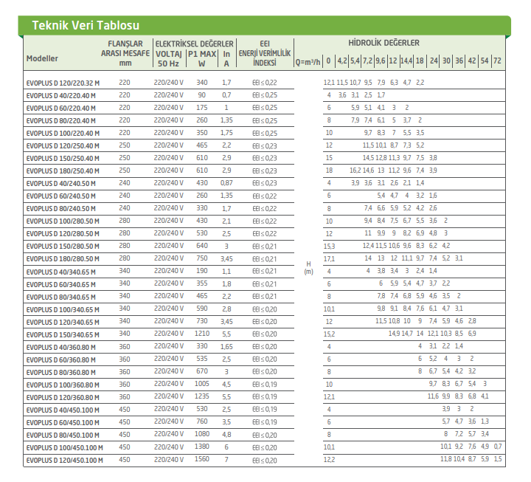The height and width of the screenshot is (482, 531).
Task: Click the '14,4' flow rate column header
Action: click(x=406, y=61)
